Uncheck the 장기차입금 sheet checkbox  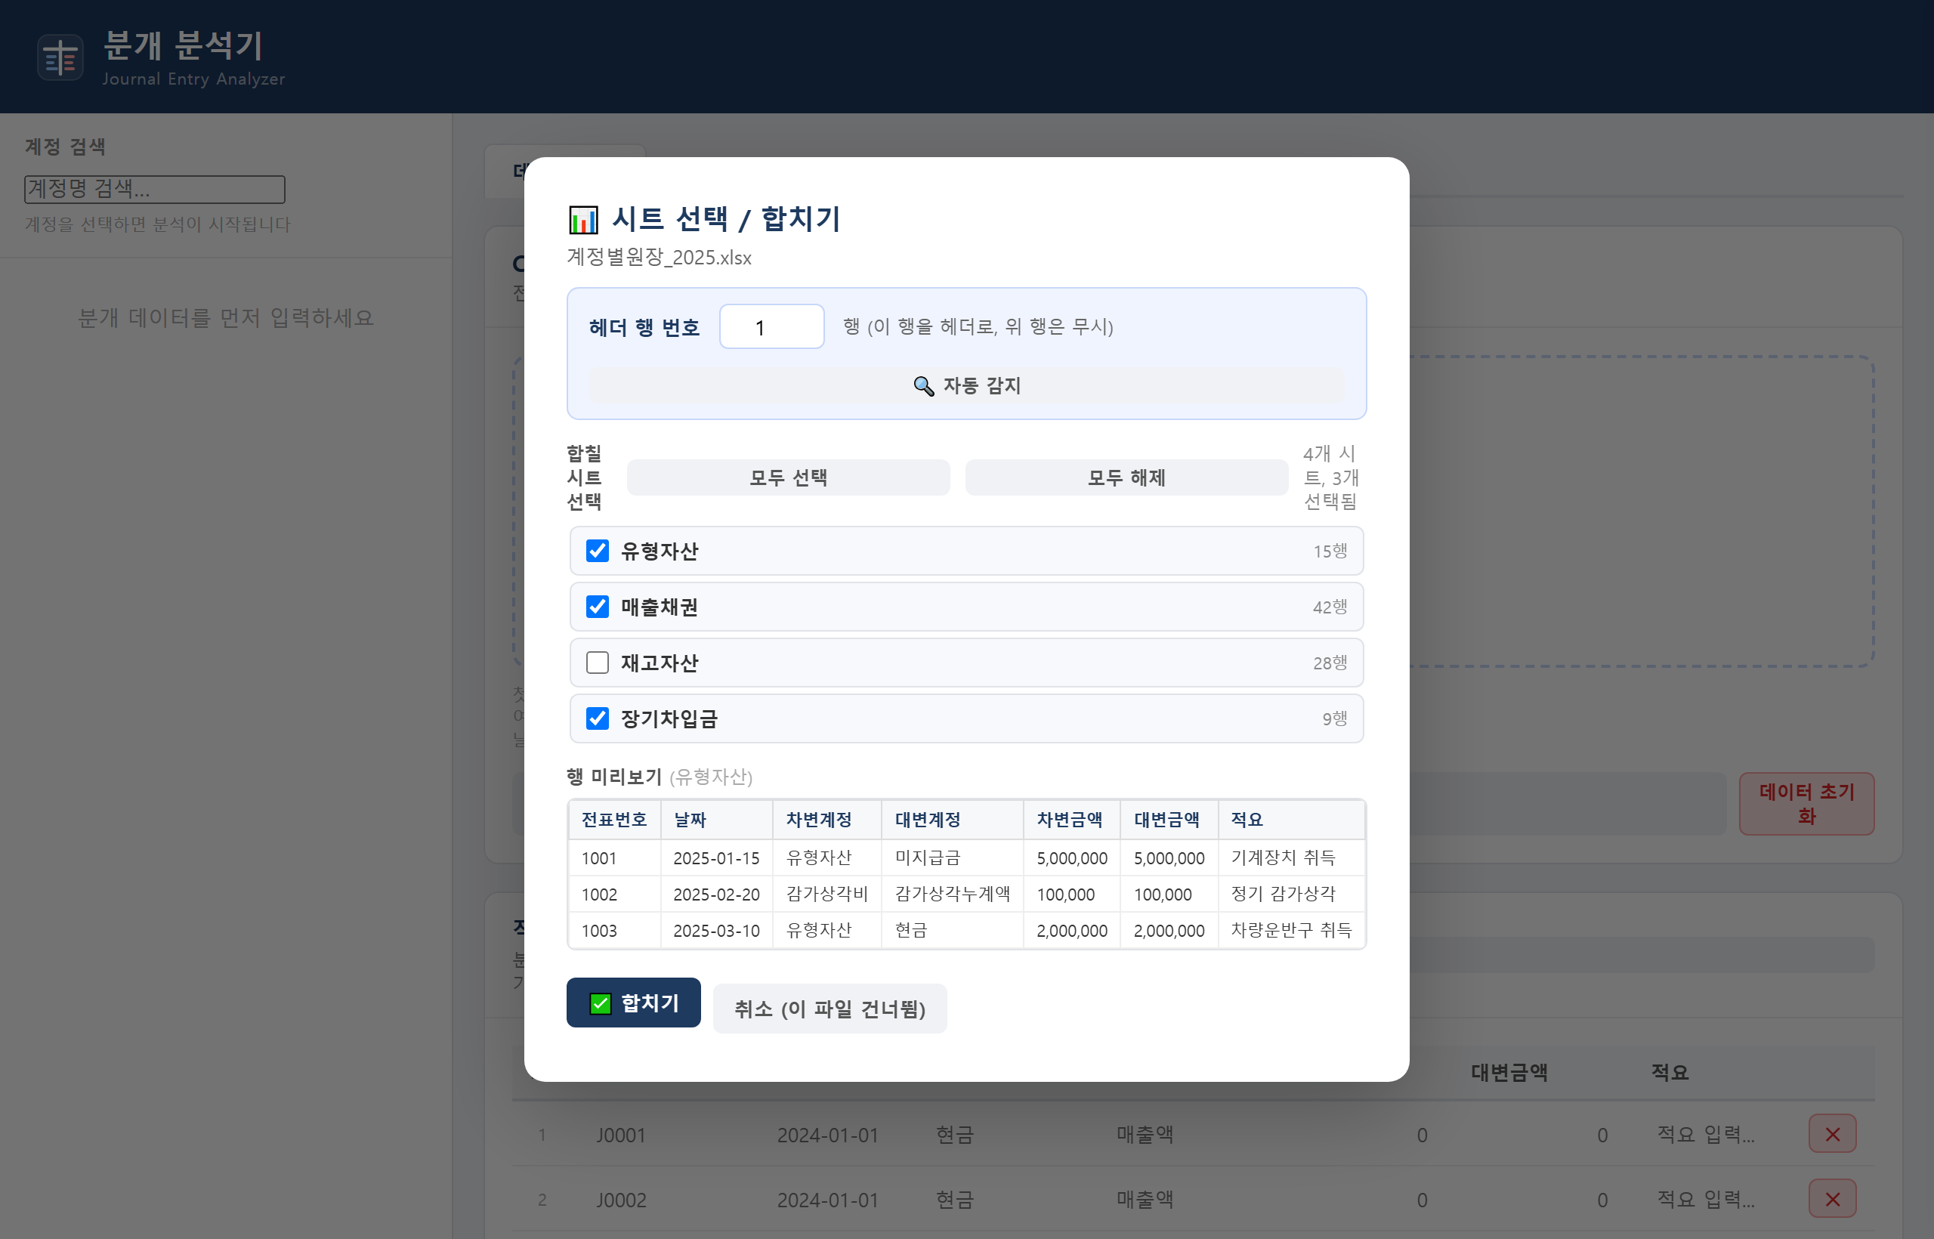(x=597, y=718)
